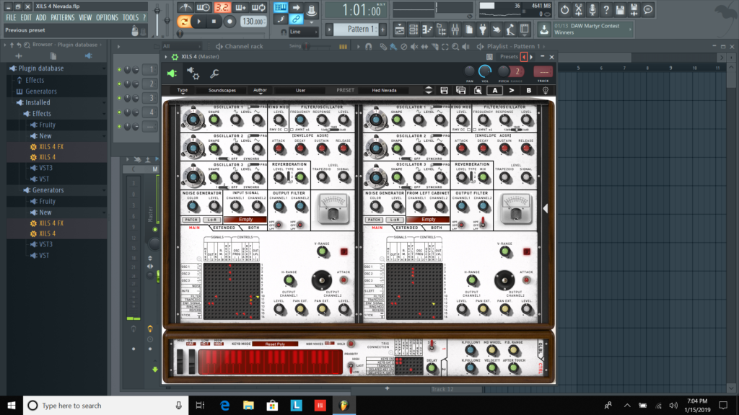Select the B preset comparison slot
This screenshot has width=739, height=415.
(529, 90)
